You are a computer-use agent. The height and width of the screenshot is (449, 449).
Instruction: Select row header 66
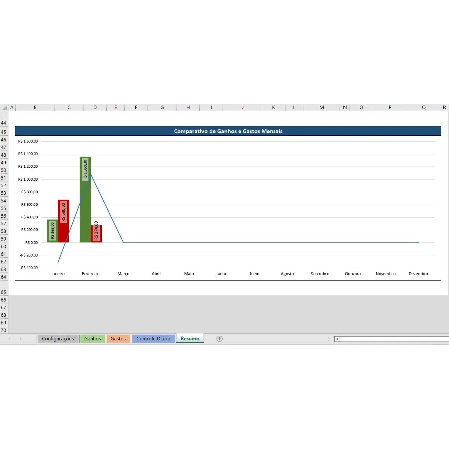tap(4, 300)
